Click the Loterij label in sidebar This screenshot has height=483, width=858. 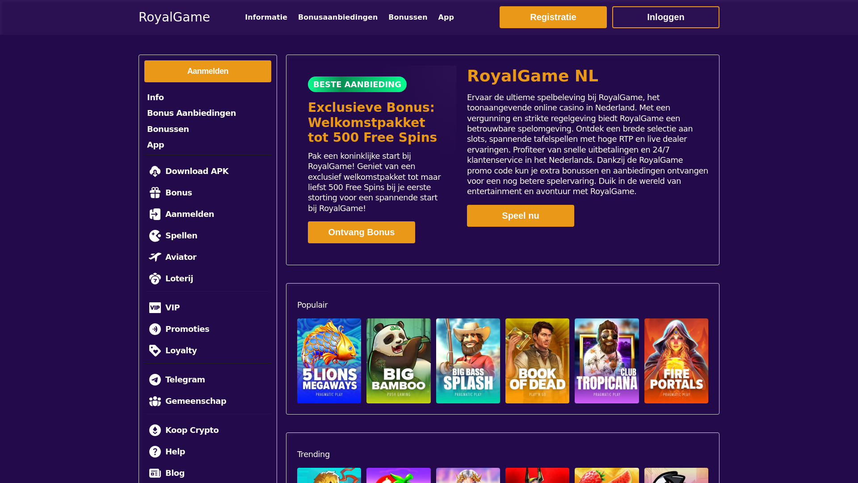point(179,279)
